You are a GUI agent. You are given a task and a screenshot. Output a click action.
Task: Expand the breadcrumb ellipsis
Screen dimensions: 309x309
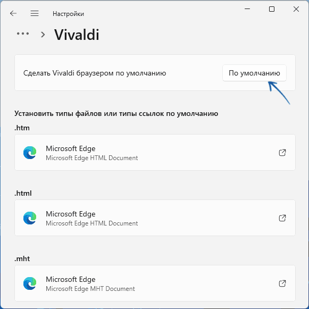23,34
